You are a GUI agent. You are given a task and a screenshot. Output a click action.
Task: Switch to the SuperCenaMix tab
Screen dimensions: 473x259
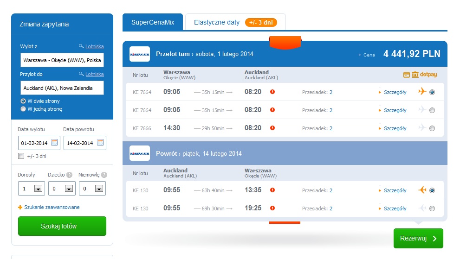tap(153, 22)
